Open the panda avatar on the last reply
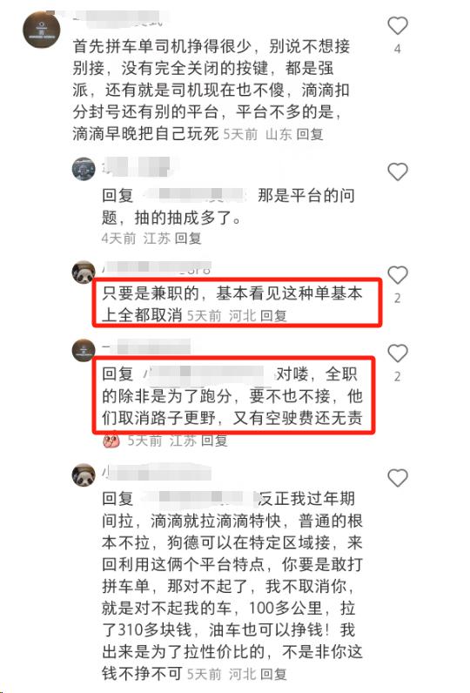 click(x=84, y=475)
